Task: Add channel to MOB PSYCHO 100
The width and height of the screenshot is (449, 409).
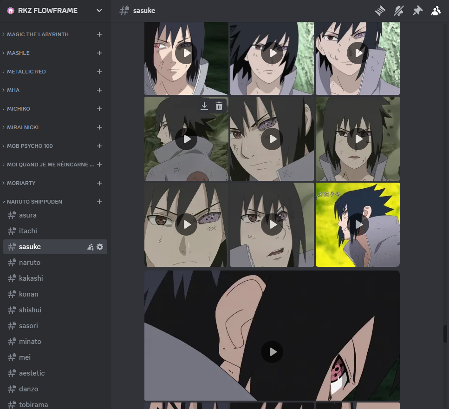Action: point(99,146)
